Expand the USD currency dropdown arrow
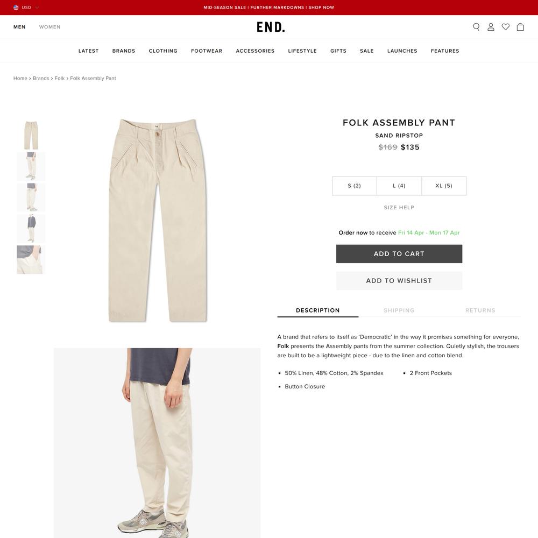The height and width of the screenshot is (538, 538). [x=37, y=8]
